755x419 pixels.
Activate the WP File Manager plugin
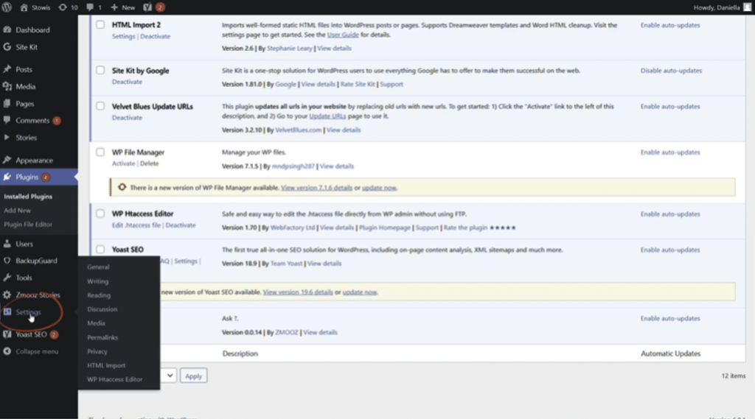click(x=123, y=163)
